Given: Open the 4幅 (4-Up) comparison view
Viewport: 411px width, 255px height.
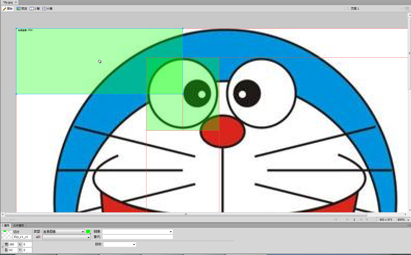Looking at the screenshot, I should 47,9.
